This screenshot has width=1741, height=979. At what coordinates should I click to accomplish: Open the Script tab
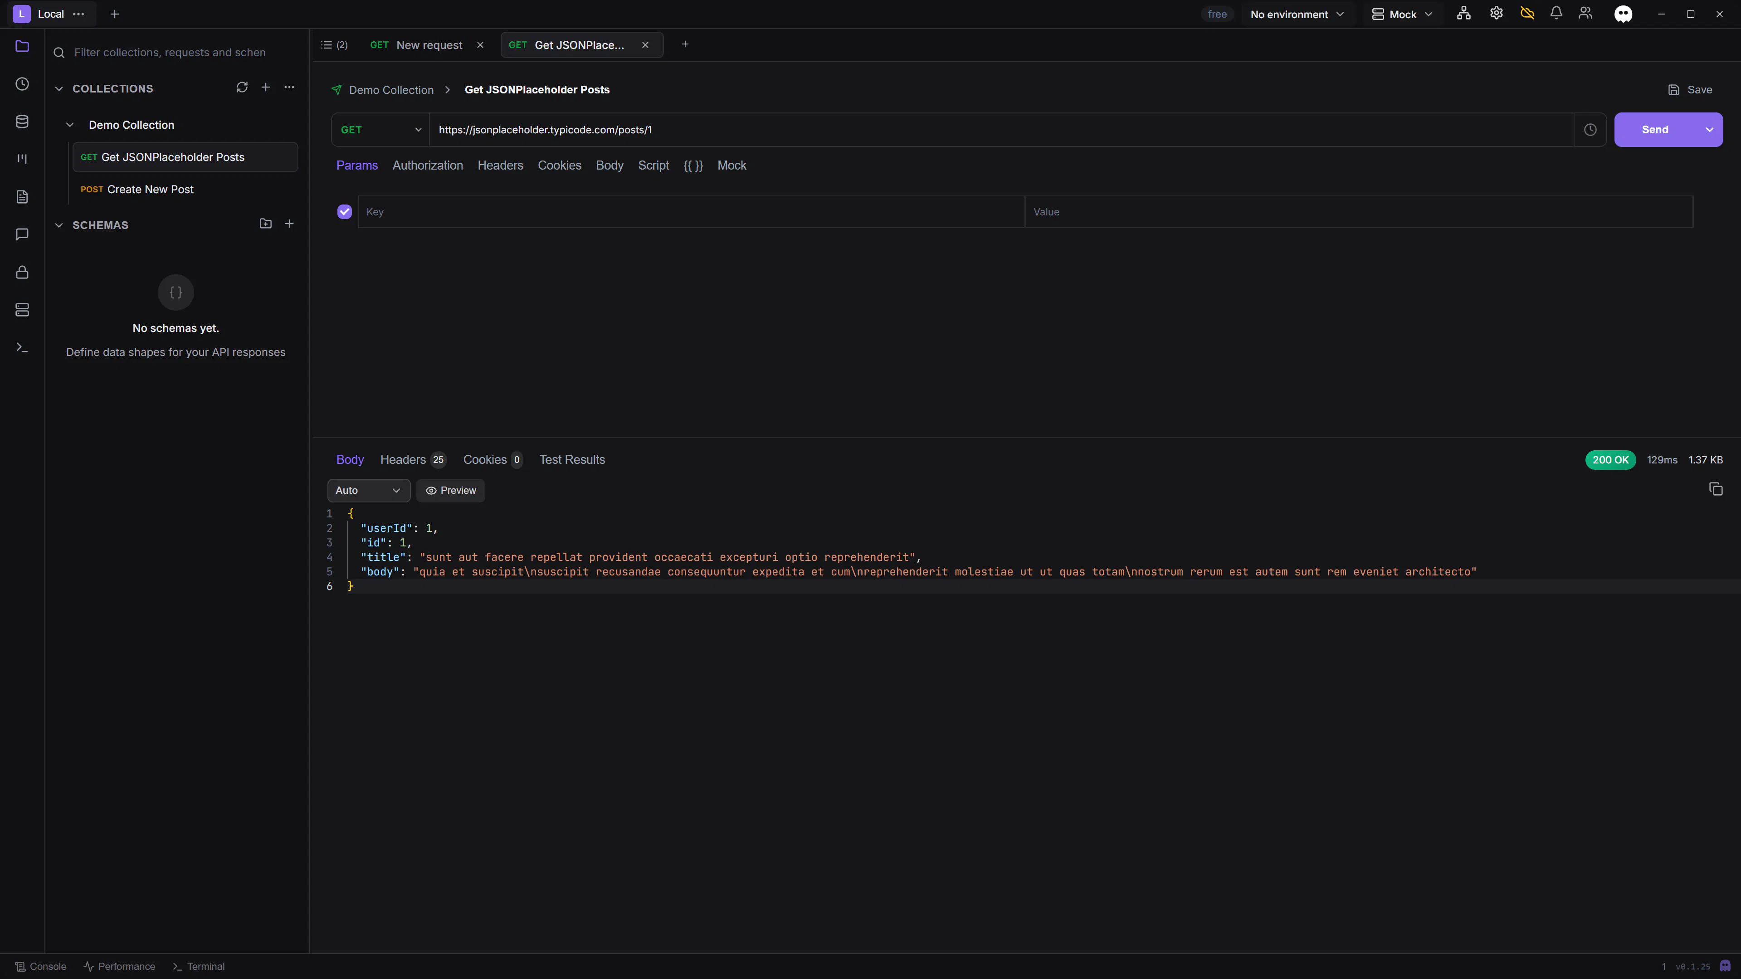(x=653, y=166)
